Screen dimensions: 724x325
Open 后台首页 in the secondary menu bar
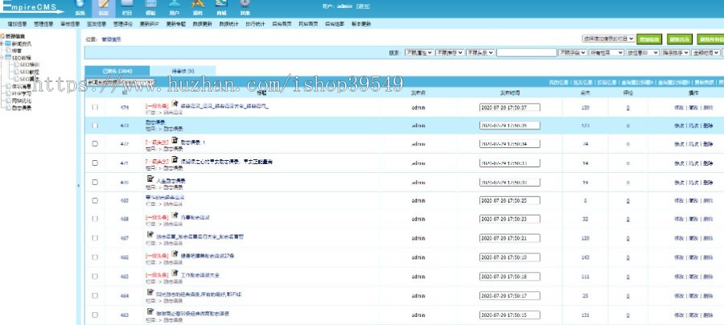tap(282, 24)
